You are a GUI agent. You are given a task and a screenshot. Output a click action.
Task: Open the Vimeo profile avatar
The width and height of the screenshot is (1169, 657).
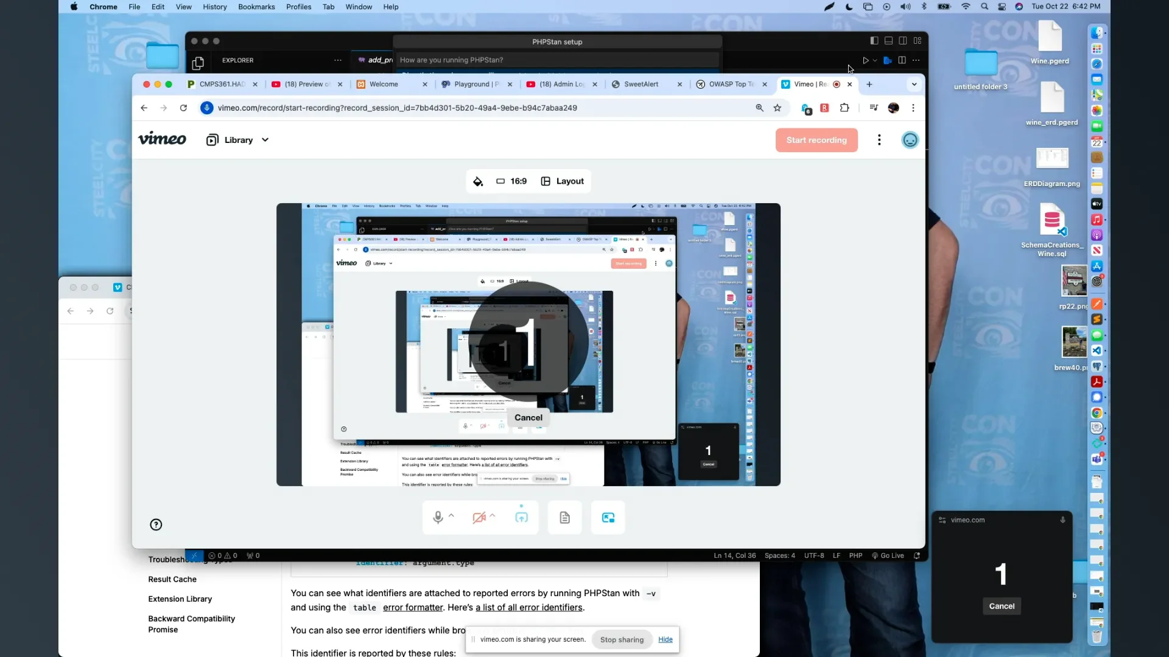pyautogui.click(x=910, y=140)
